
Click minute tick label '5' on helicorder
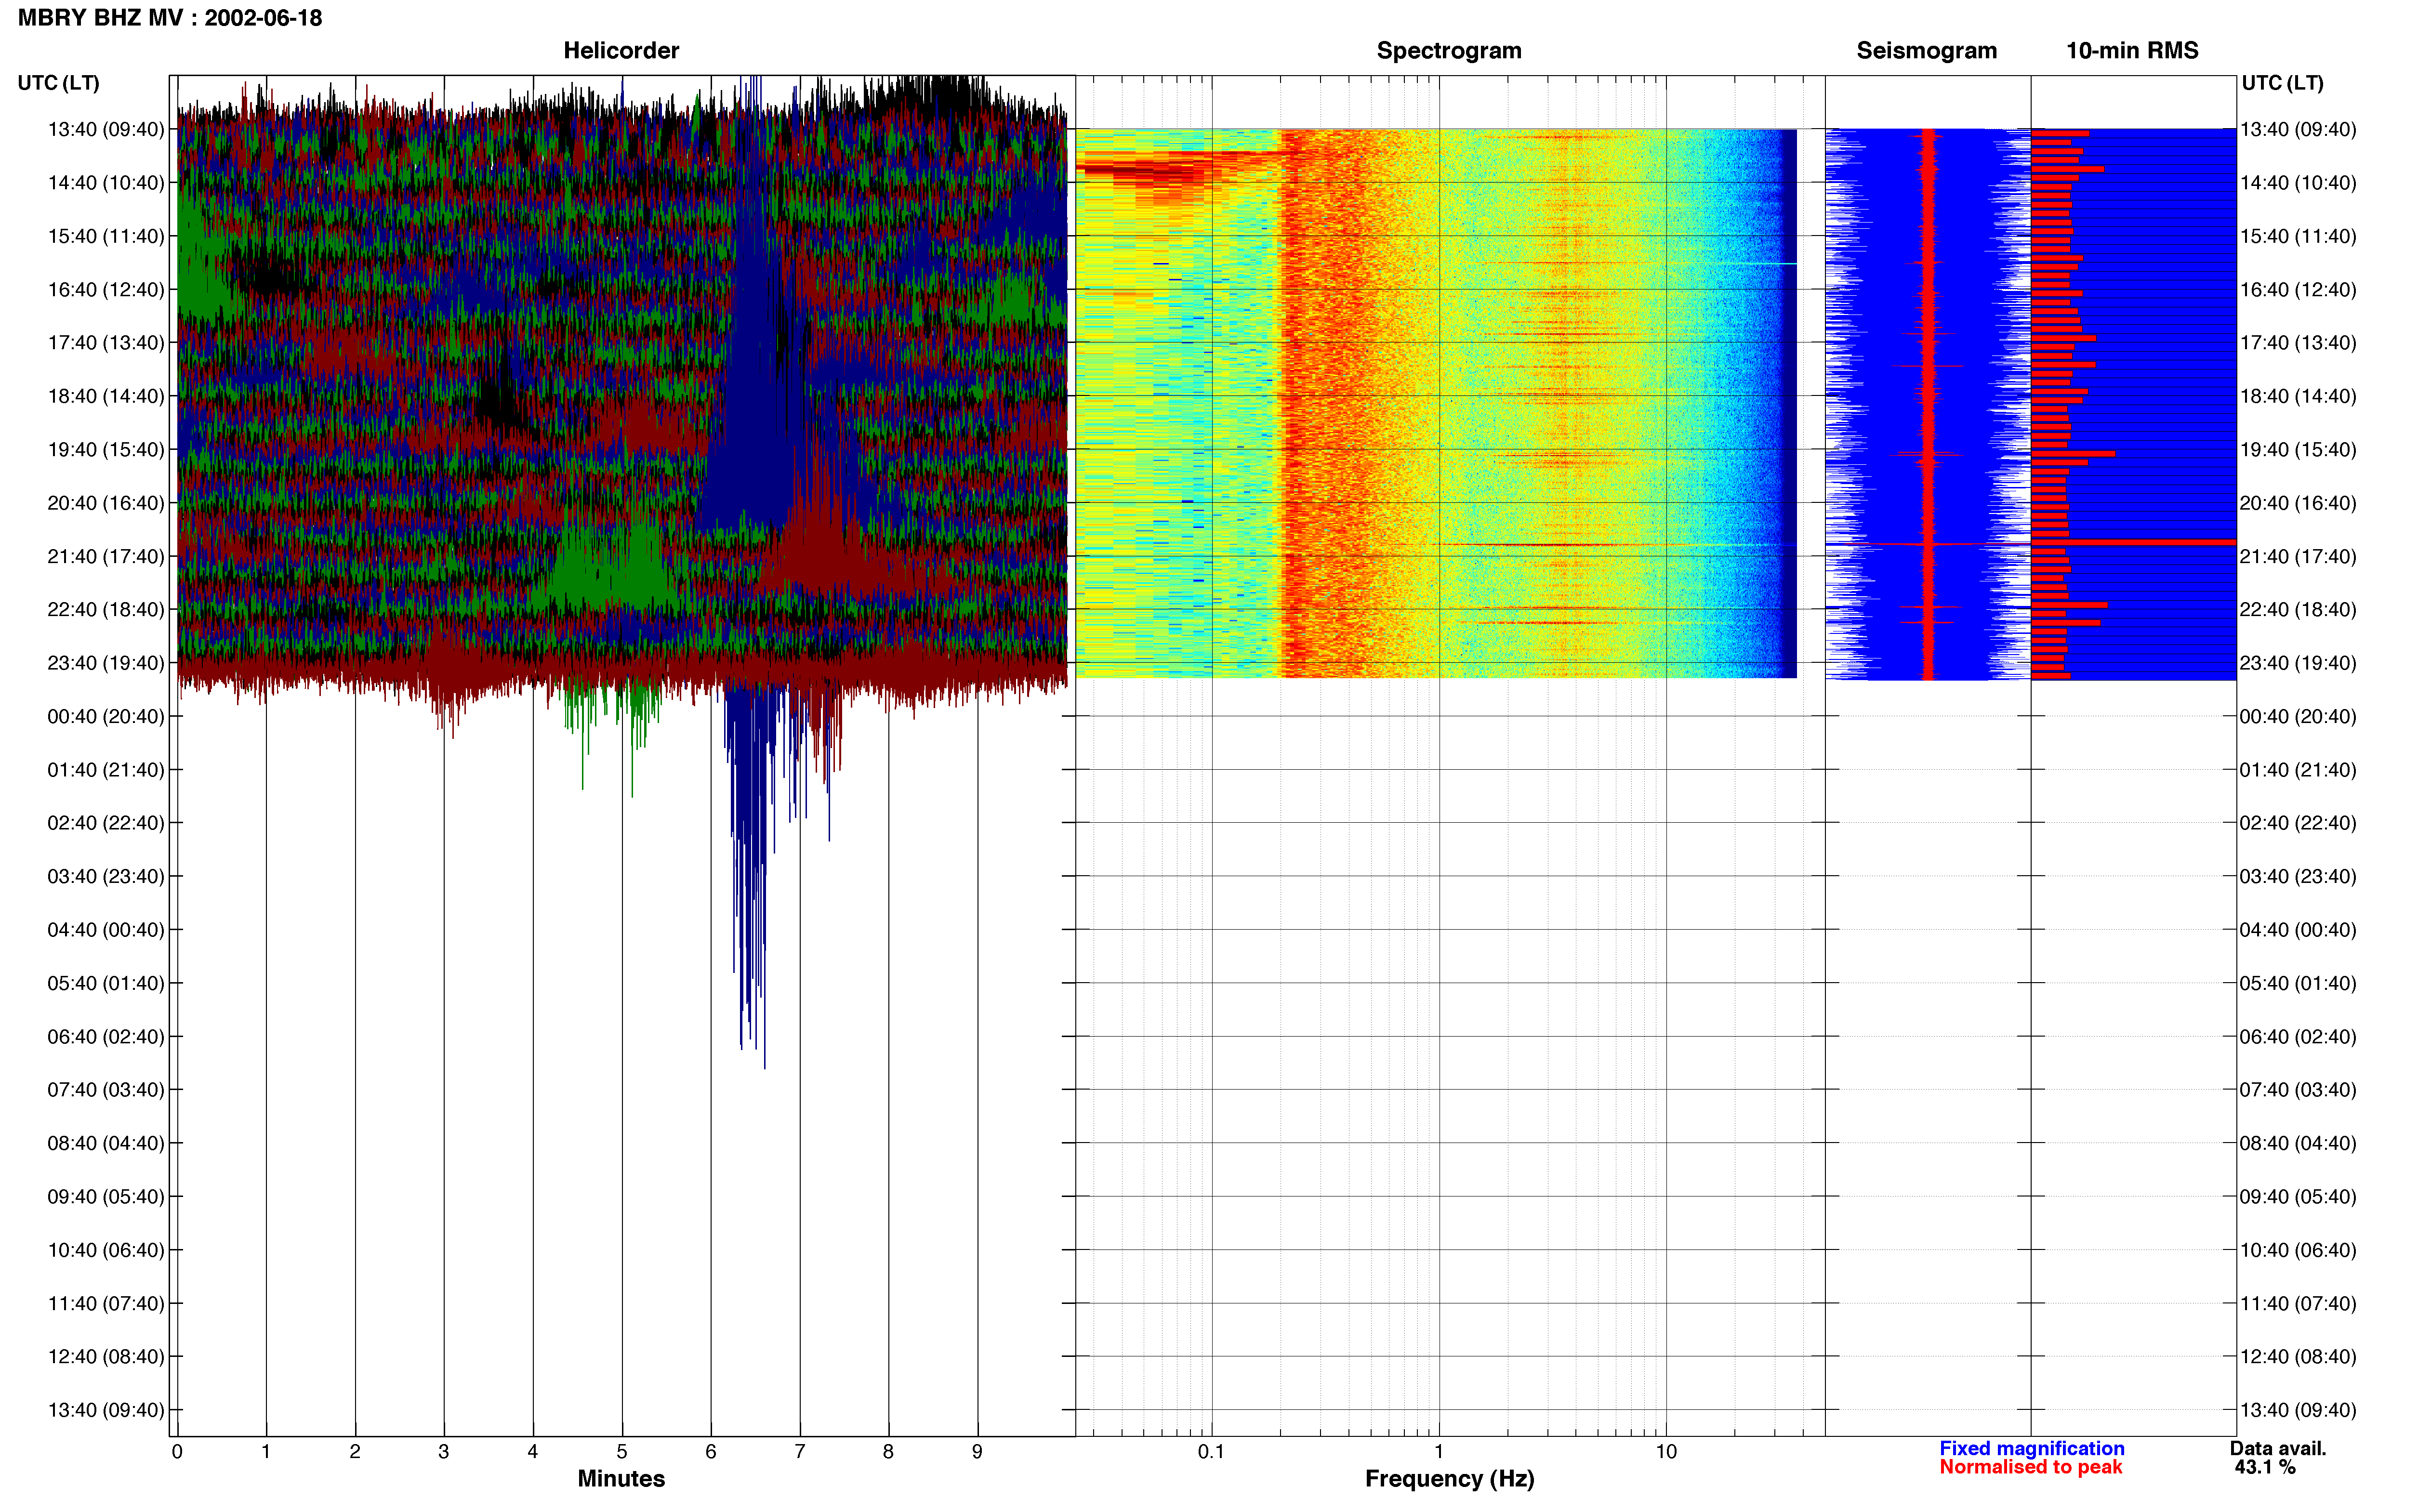[622, 1452]
